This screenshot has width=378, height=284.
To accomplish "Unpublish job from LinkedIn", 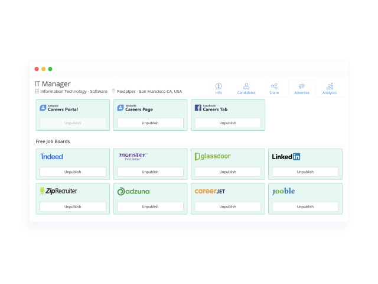I will pyautogui.click(x=305, y=172).
